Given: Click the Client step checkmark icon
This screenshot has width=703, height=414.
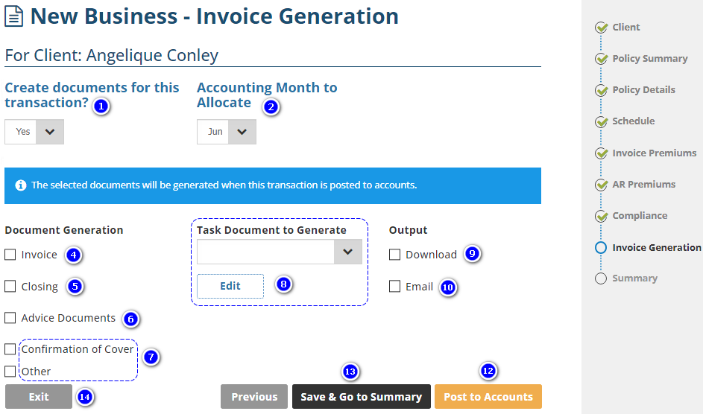Looking at the screenshot, I should [601, 28].
